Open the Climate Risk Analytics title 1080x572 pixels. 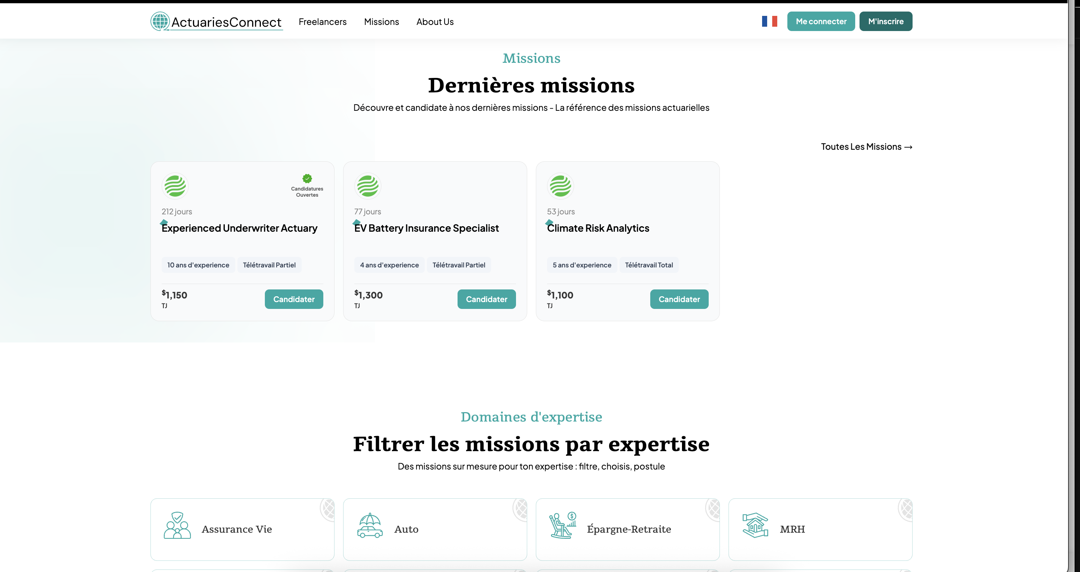(x=598, y=228)
